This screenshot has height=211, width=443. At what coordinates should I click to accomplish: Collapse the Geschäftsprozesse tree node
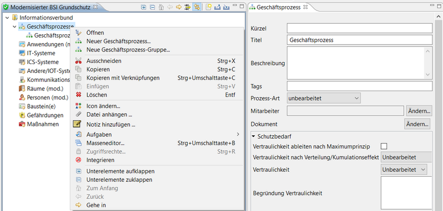(14, 27)
